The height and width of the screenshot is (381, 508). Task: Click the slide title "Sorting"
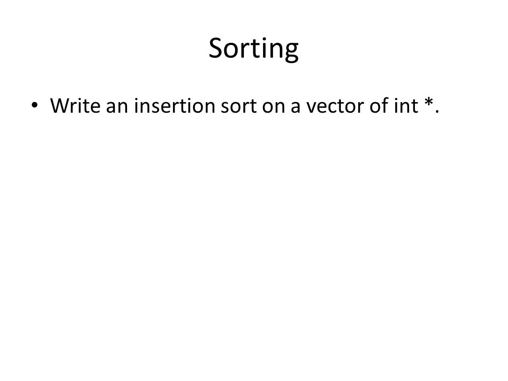tap(253, 49)
